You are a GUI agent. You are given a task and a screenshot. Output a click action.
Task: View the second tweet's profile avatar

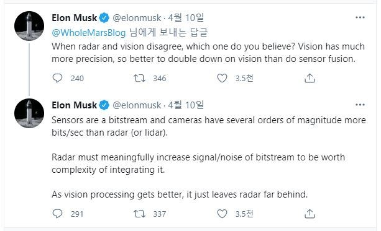click(29, 113)
